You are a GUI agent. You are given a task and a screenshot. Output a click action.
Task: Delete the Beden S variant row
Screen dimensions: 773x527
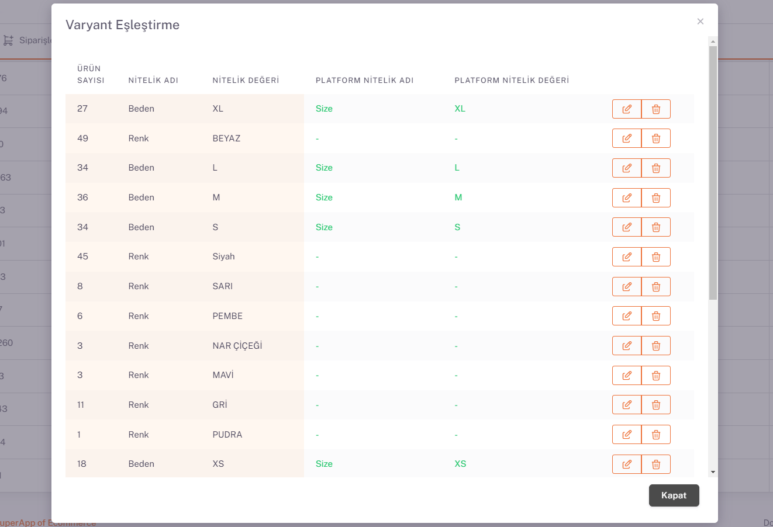pos(656,227)
